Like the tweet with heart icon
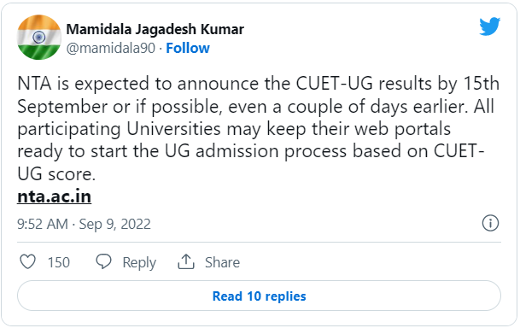520x334 pixels. 28,261
